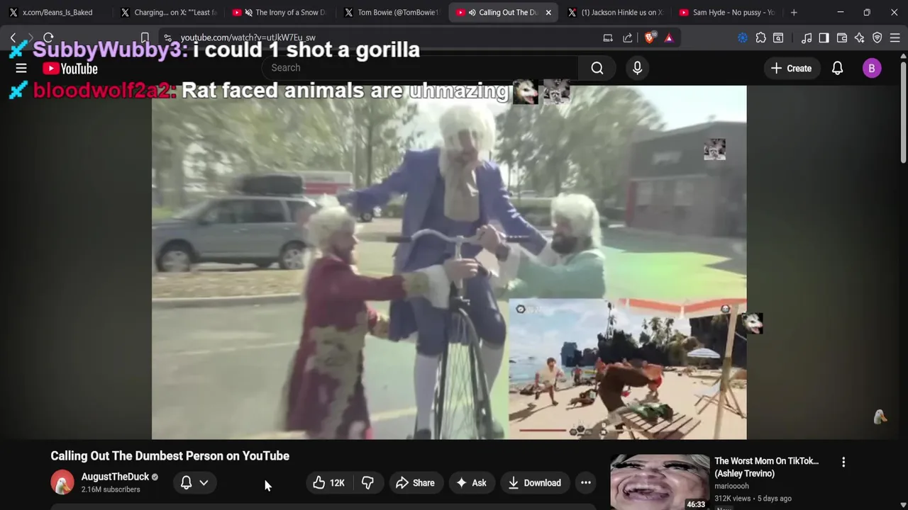Click the 2.16M subscribers text
Image resolution: width=908 pixels, height=510 pixels.
111,489
